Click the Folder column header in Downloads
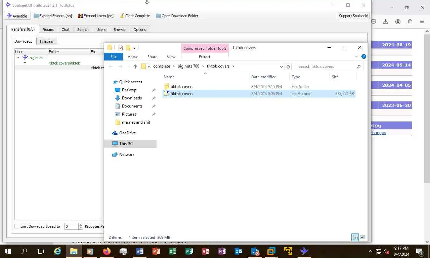Image resolution: width=430 pixels, height=258 pixels. pos(69,52)
